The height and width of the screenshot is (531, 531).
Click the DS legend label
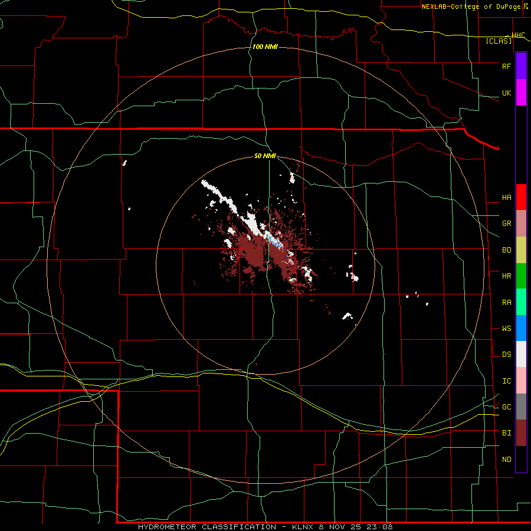coord(506,355)
